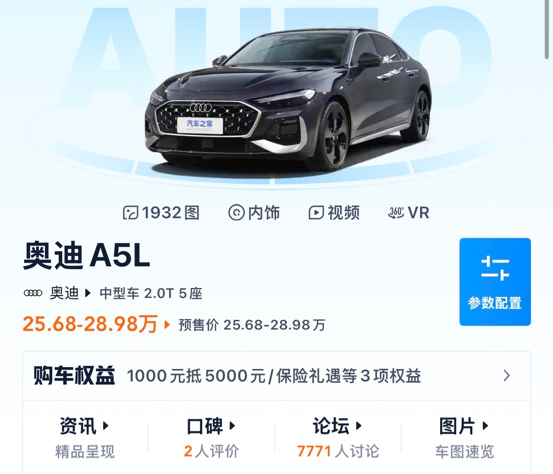Expand the orange price range arrow
This screenshot has height=474, width=553.
[167, 325]
